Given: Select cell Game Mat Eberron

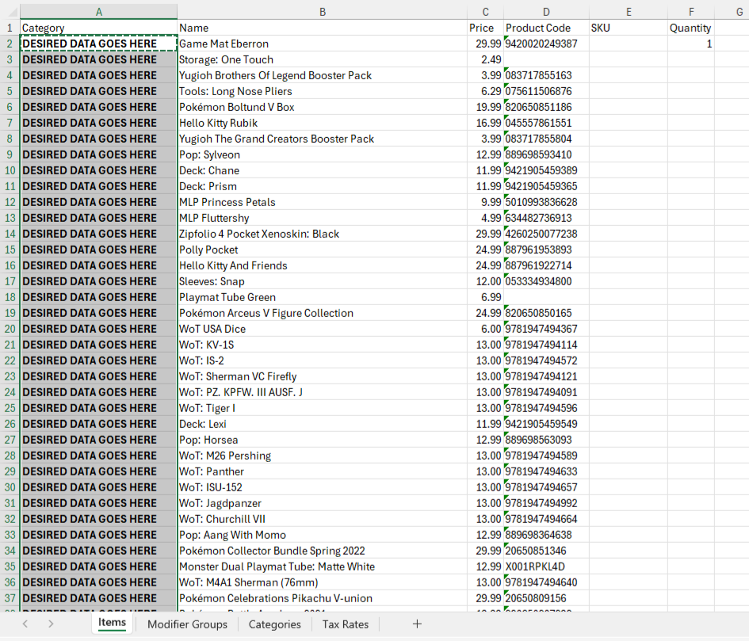Looking at the screenshot, I should tap(323, 44).
